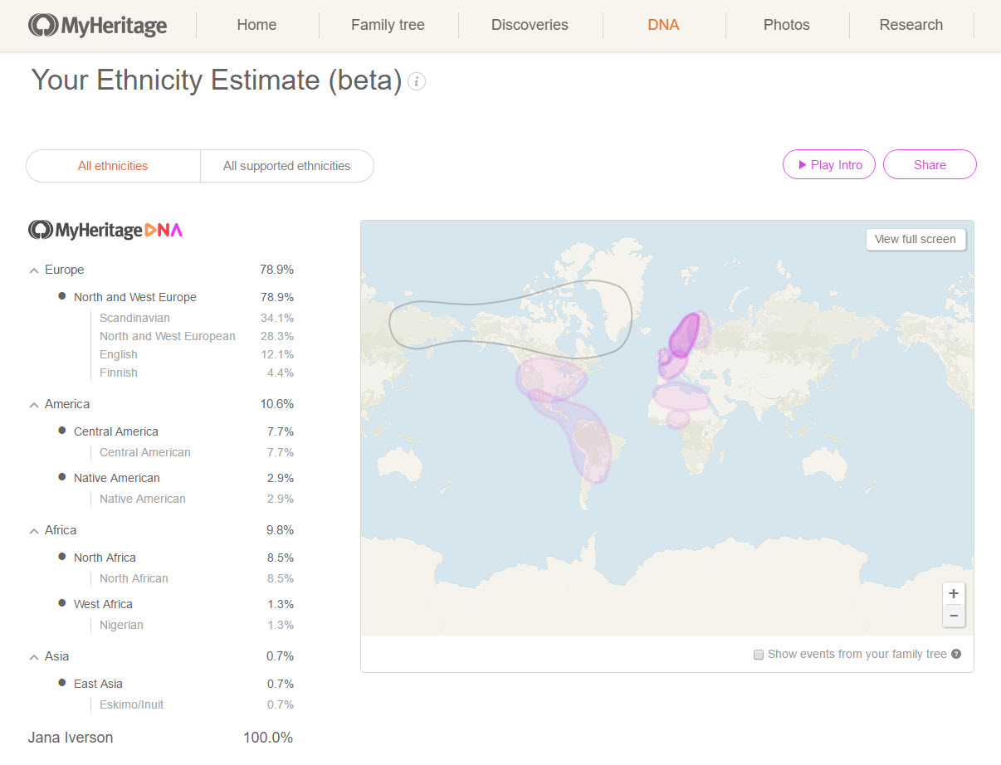This screenshot has height=765, width=1001.
Task: Click the map zoom in plus icon
Action: 953,592
